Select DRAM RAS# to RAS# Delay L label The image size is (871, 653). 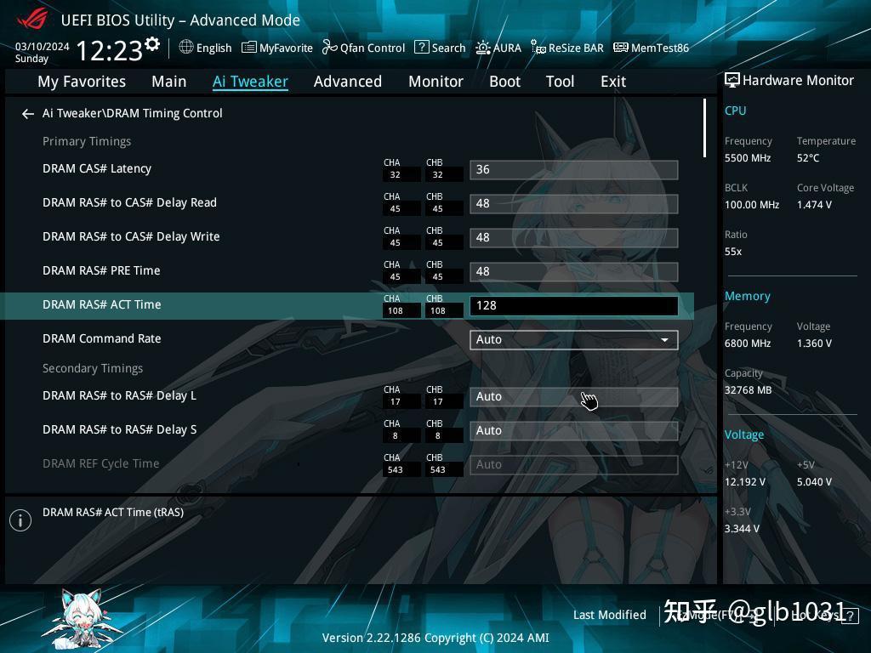point(119,396)
